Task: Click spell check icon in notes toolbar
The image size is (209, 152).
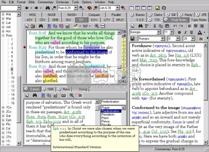Action: tap(147, 26)
